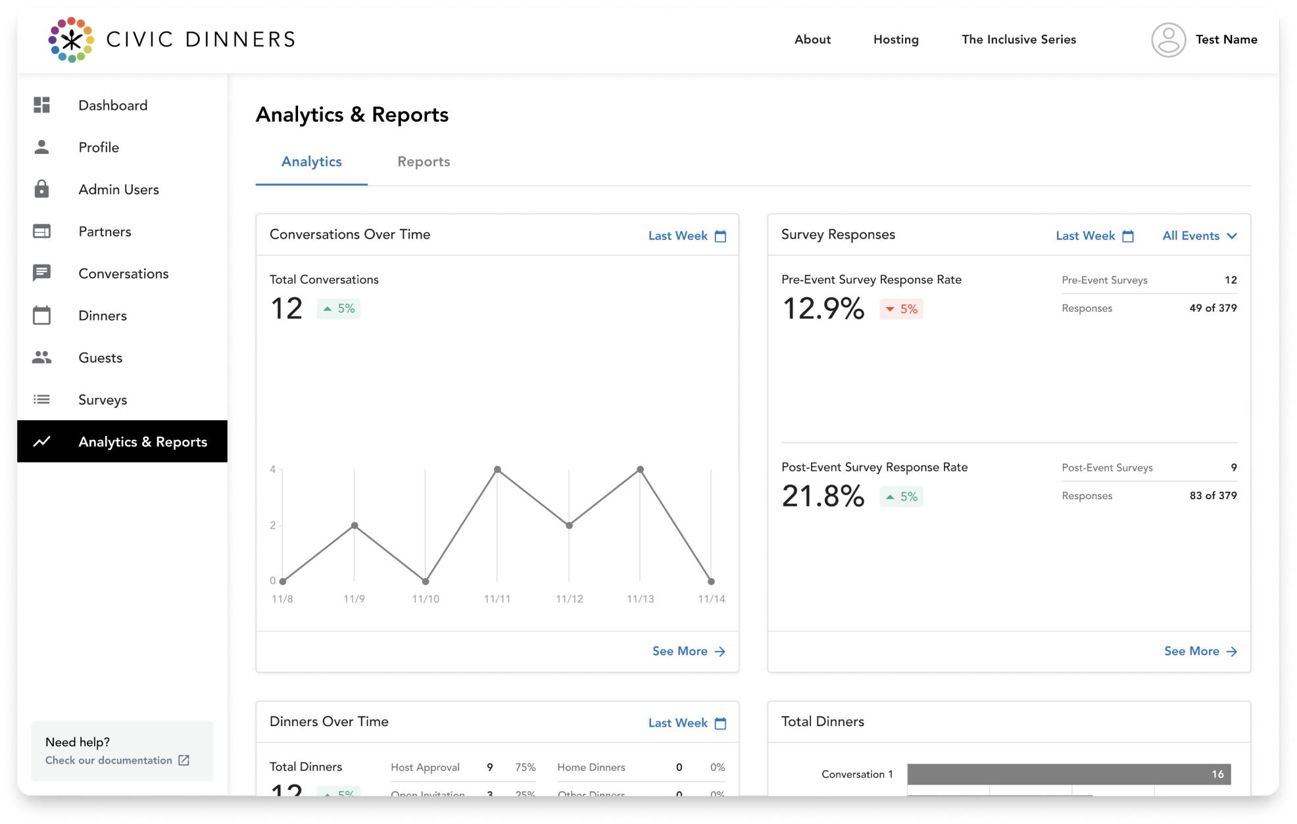
Task: Open the Hosting menu item in the top navigation
Action: pyautogui.click(x=896, y=39)
